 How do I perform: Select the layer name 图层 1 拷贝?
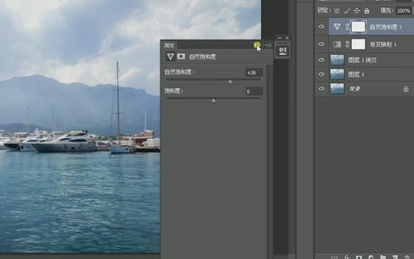coord(362,60)
